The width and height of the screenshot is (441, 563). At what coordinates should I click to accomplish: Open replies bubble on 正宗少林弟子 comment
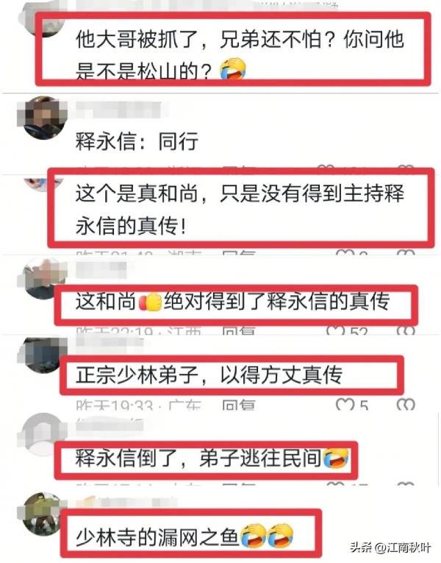point(406,405)
